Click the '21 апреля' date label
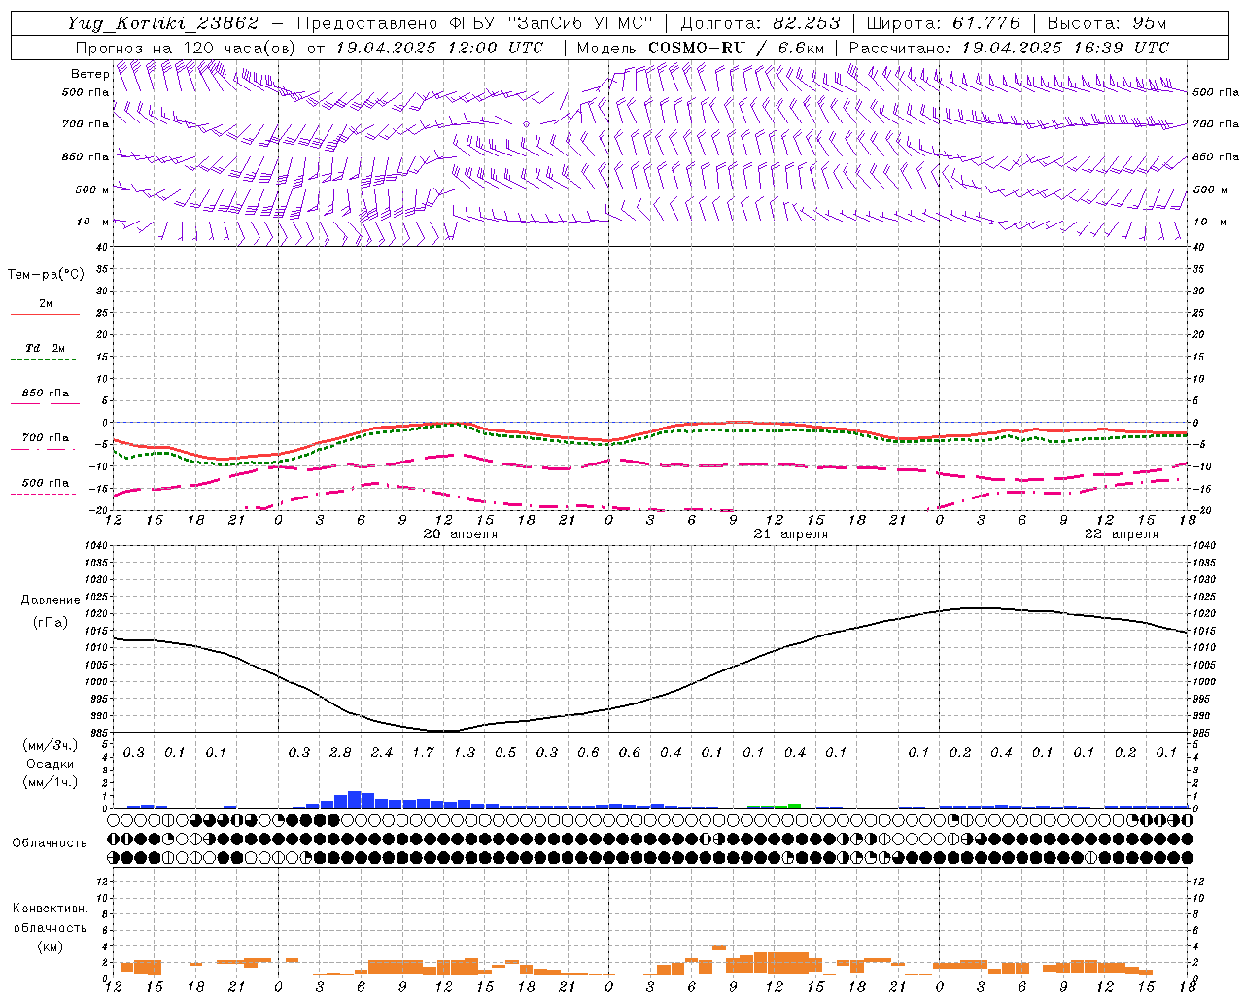The height and width of the screenshot is (995, 1244). pos(791,534)
